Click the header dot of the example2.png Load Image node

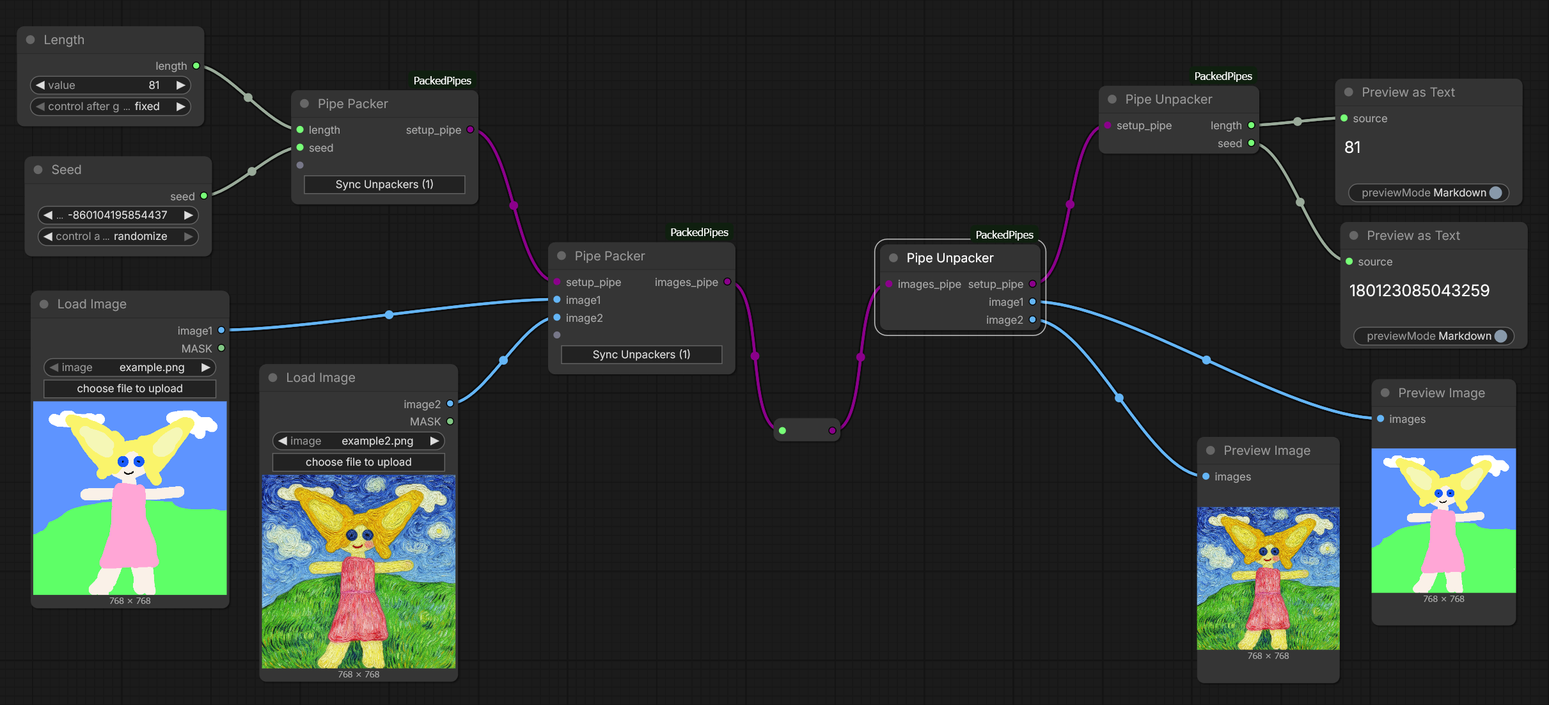tap(272, 377)
